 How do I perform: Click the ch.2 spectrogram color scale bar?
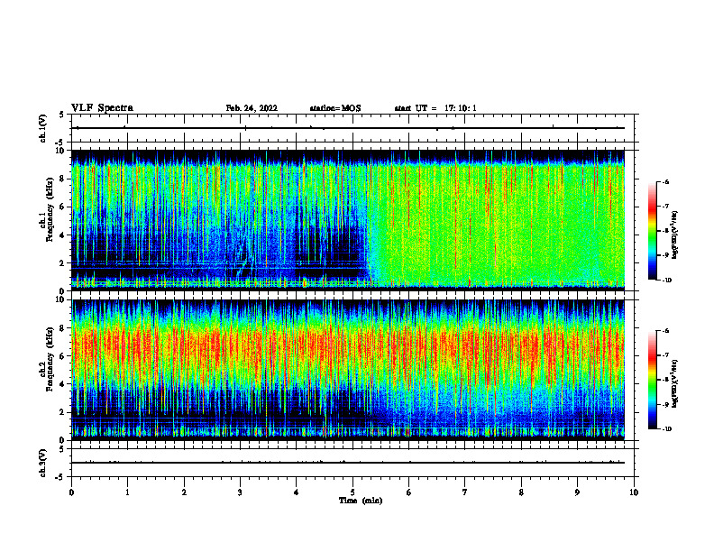(653, 380)
